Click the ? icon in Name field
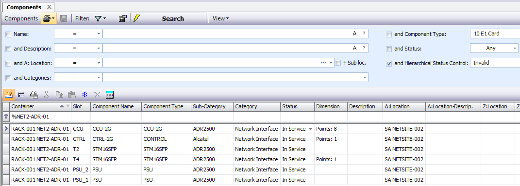 click(x=364, y=34)
